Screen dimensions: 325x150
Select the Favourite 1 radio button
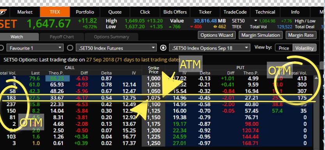(x=2, y=48)
